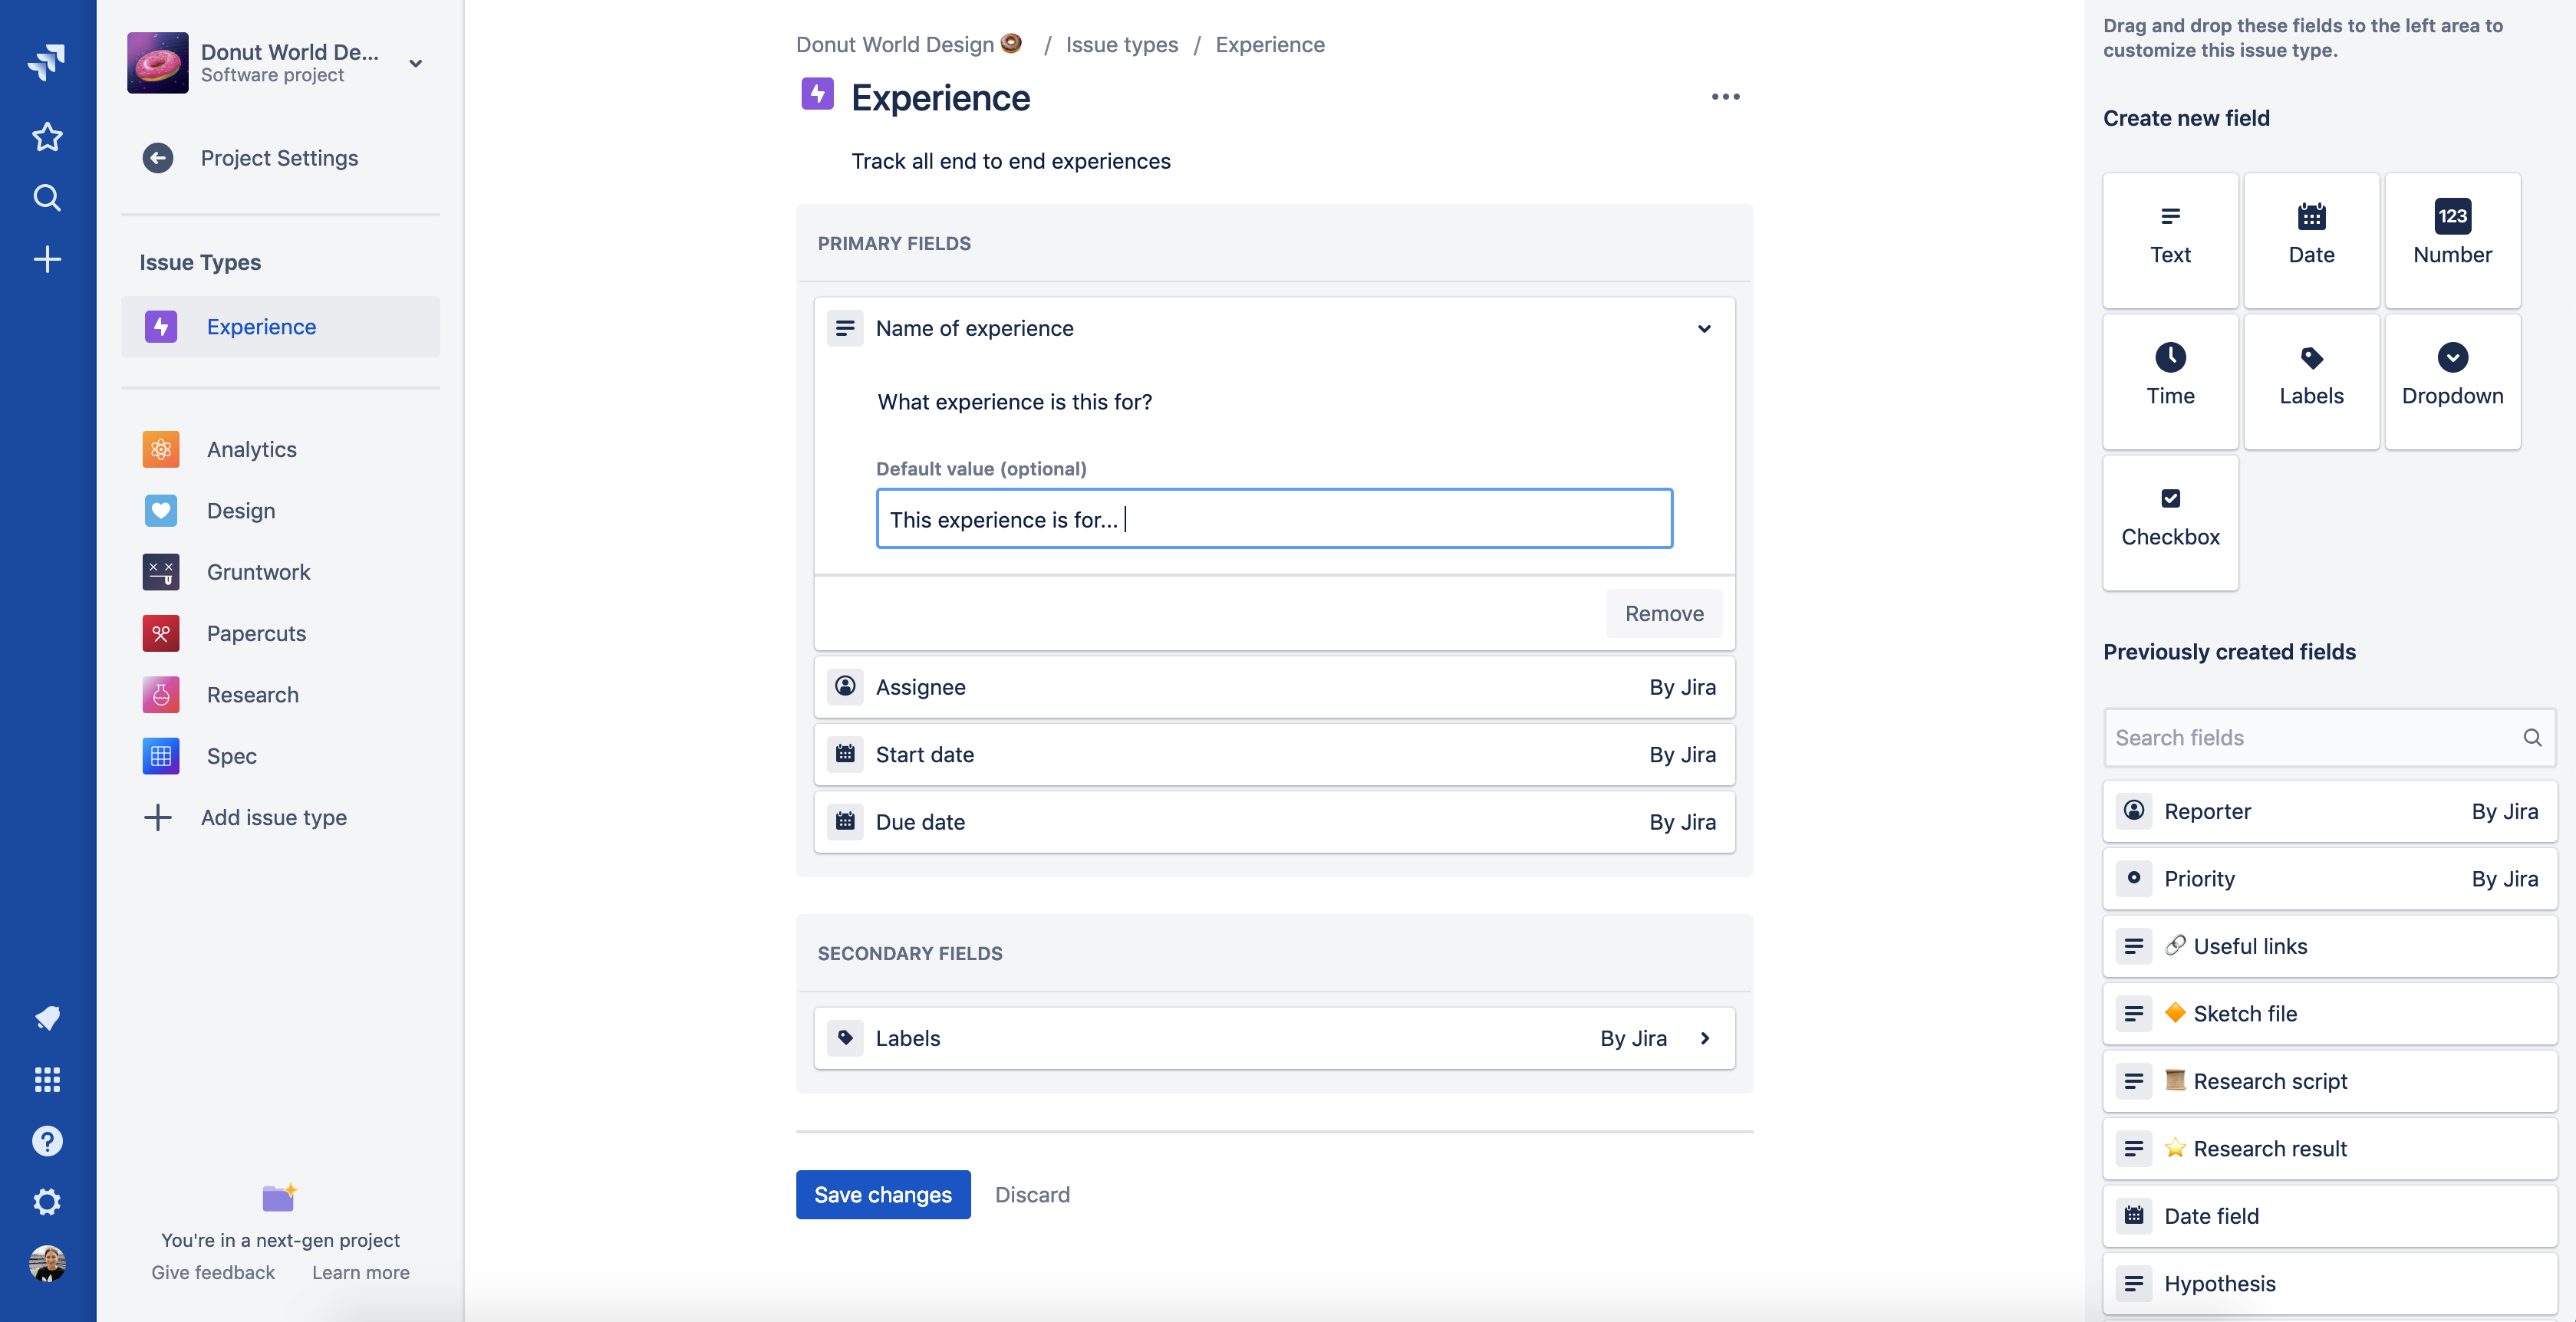Select the Due date field row
This screenshot has width=2576, height=1322.
coord(1274,822)
